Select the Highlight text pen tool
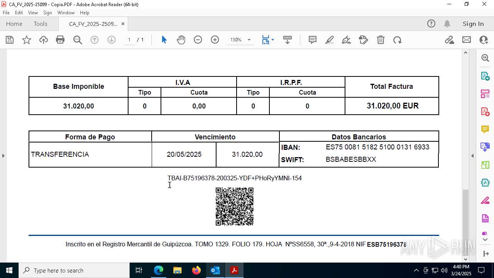The height and width of the screenshot is (278, 494). click(330, 40)
